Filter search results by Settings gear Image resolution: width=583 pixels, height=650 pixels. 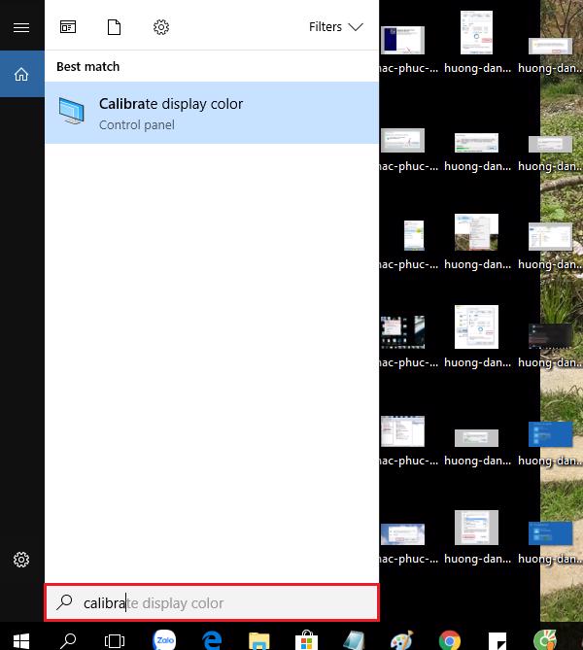[x=161, y=27]
